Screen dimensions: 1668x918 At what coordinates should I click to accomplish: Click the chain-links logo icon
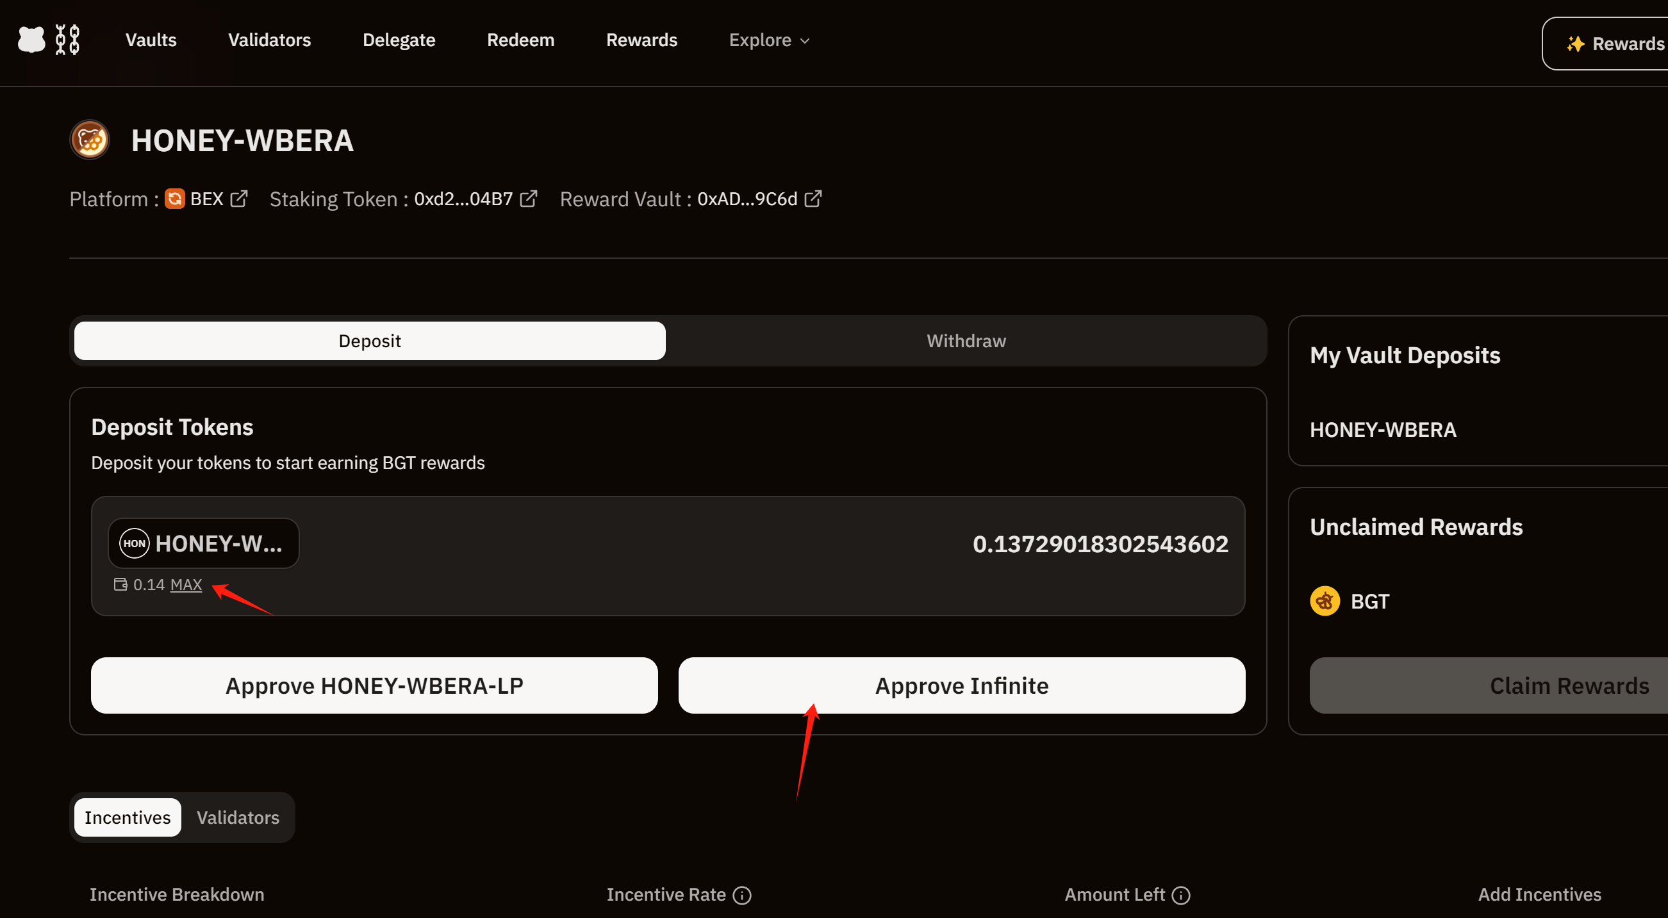point(67,40)
